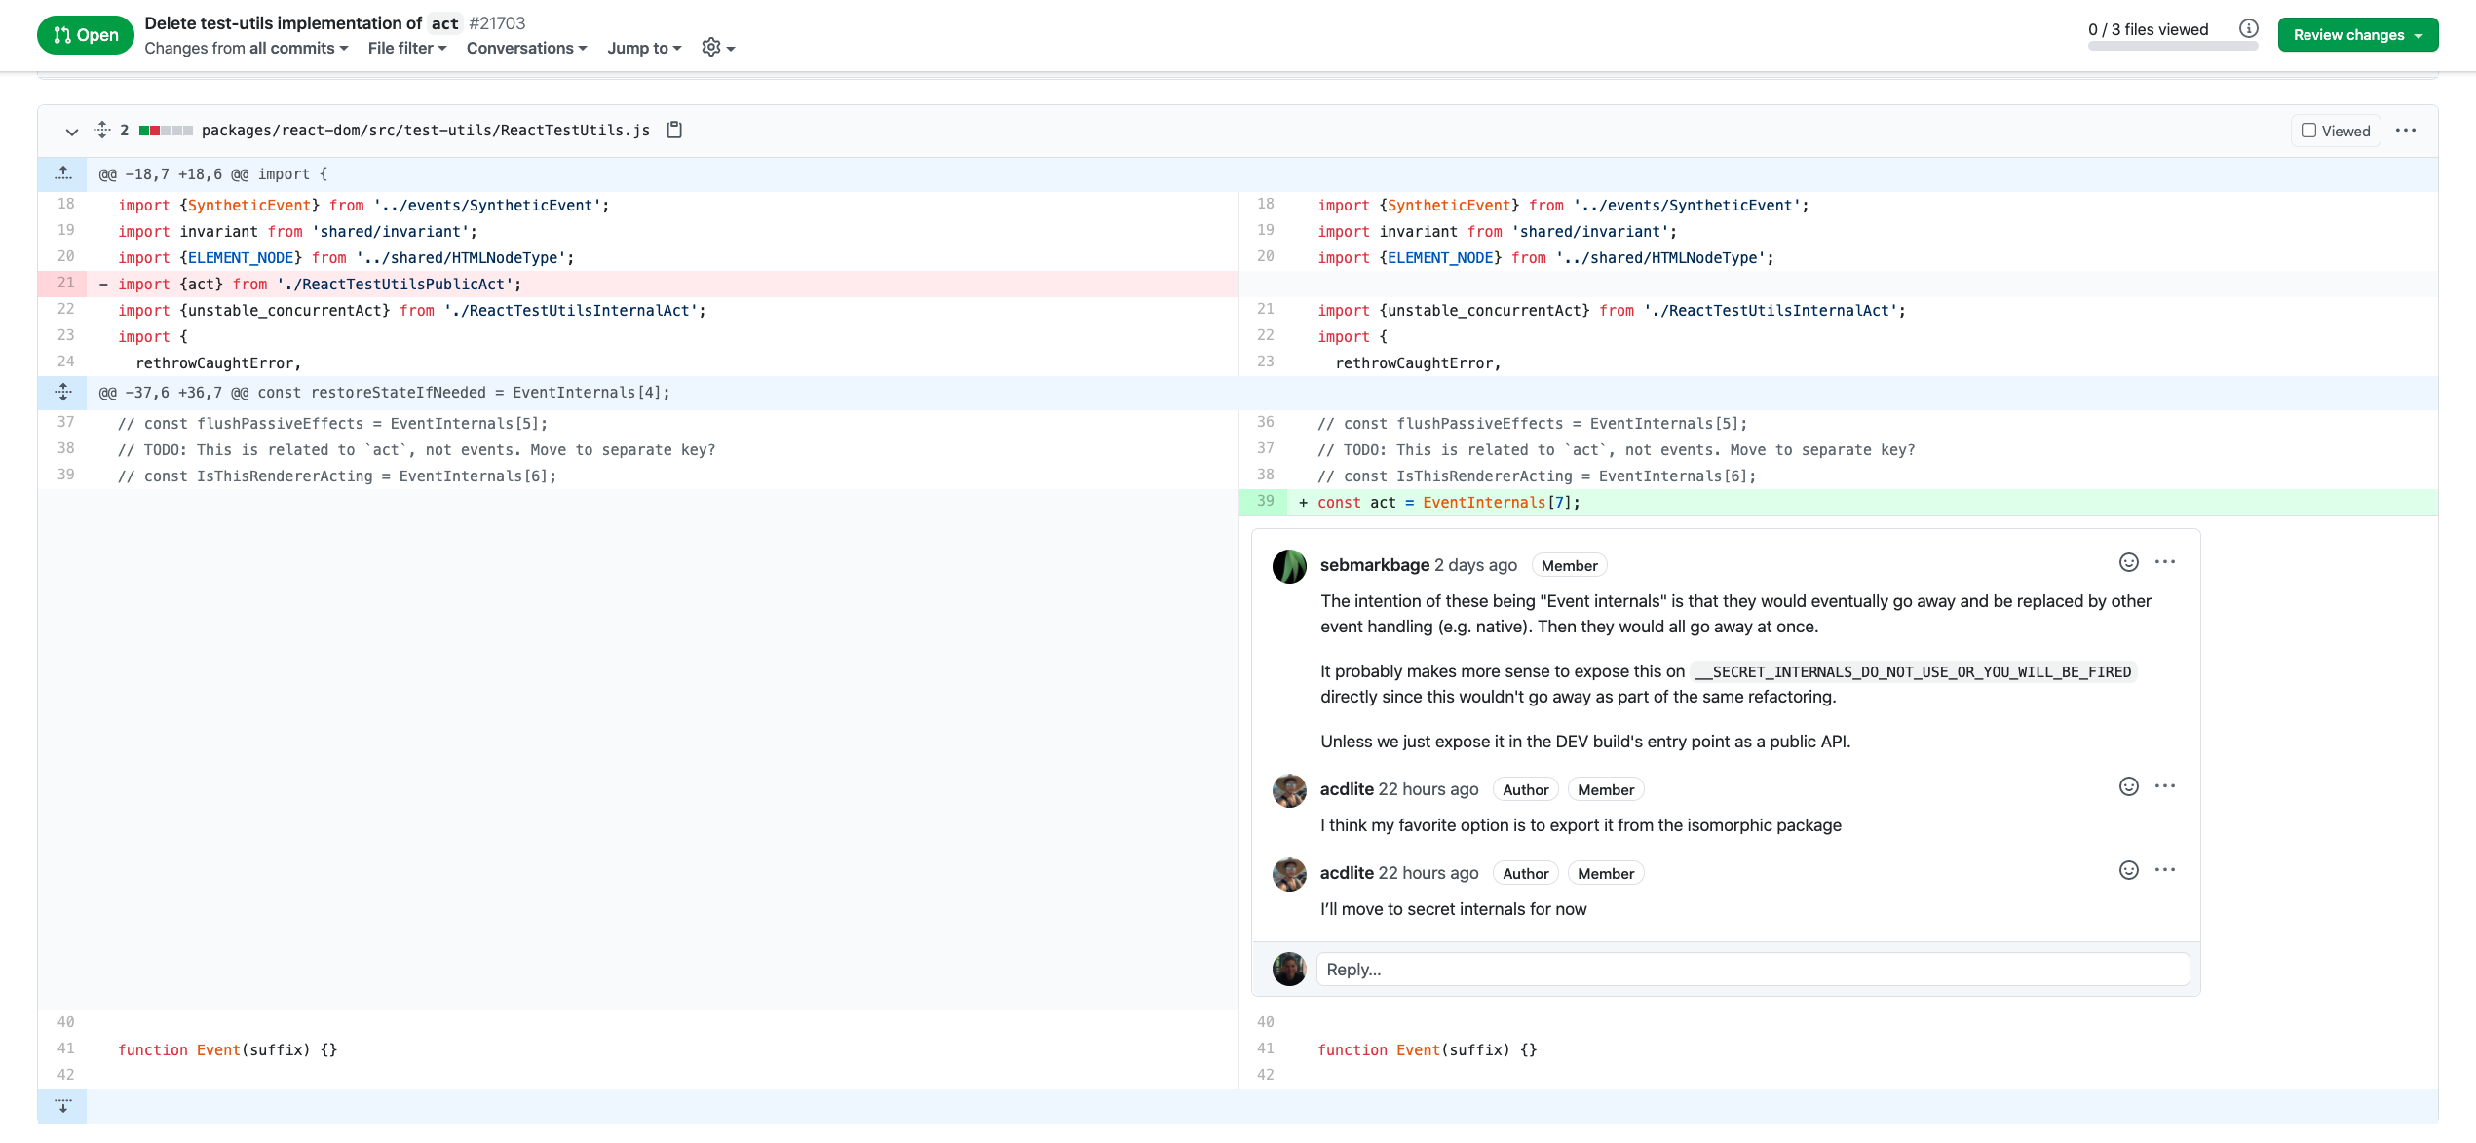Open the Jump to menu
Viewport: 2476px width, 1143px height.
(x=643, y=48)
